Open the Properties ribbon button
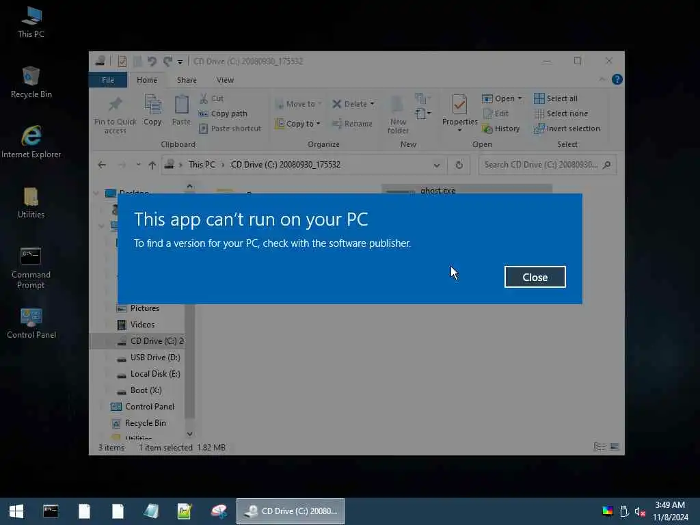The width and height of the screenshot is (700, 525). pyautogui.click(x=459, y=113)
